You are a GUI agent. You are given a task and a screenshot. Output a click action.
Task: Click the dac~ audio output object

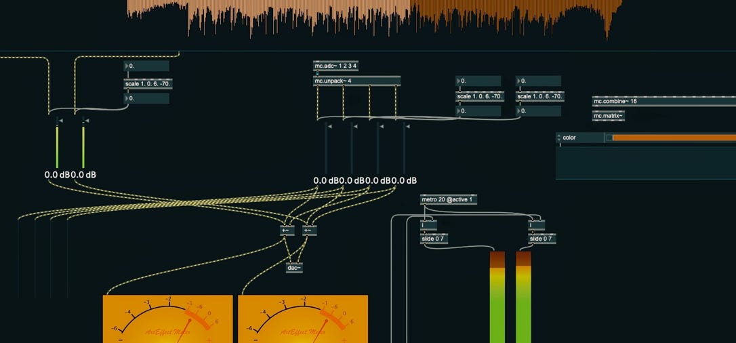tap(293, 268)
